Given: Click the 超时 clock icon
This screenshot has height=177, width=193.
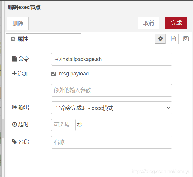Looking at the screenshot, I should [14, 124].
